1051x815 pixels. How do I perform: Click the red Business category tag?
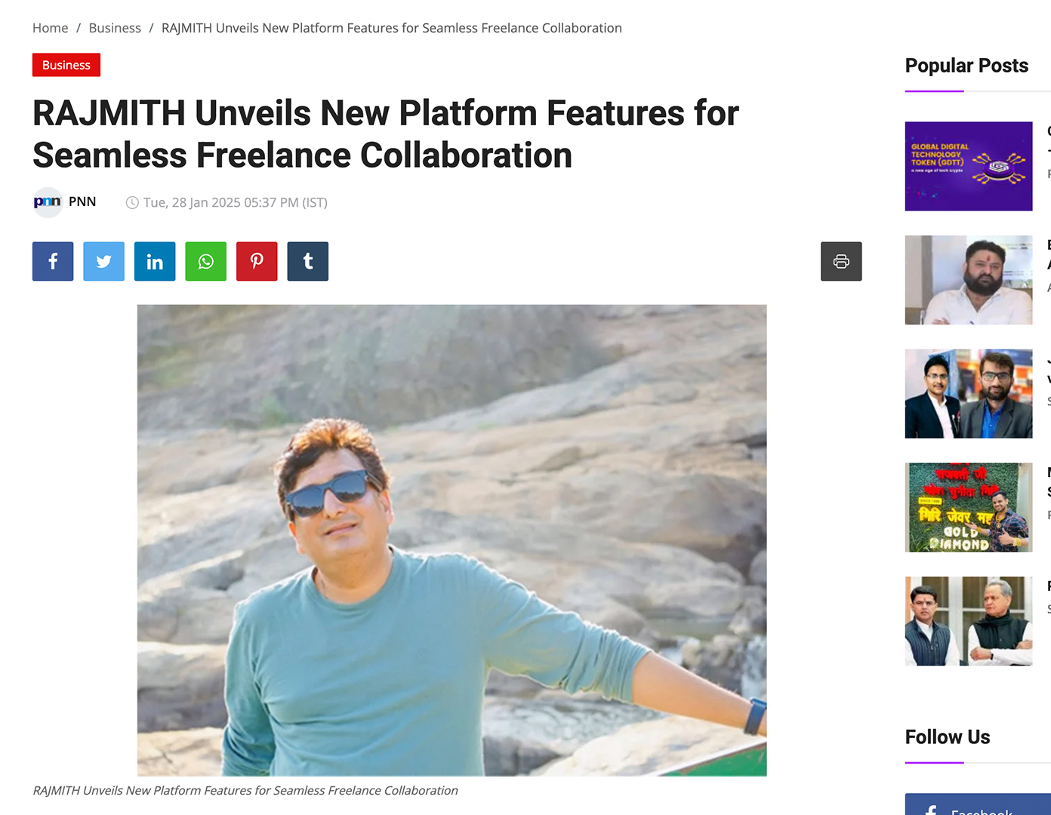click(66, 65)
